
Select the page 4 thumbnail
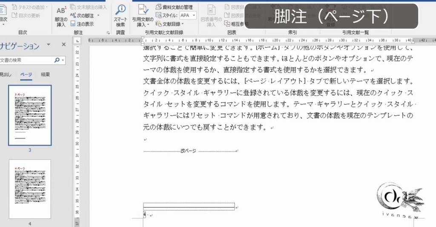tap(30, 189)
